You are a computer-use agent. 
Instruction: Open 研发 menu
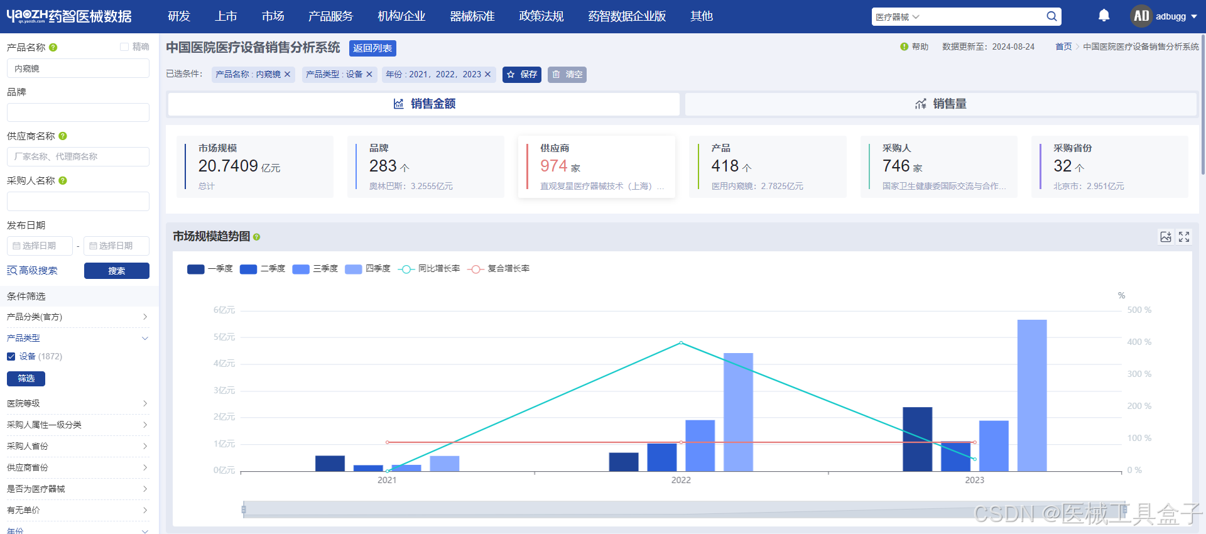(x=179, y=16)
